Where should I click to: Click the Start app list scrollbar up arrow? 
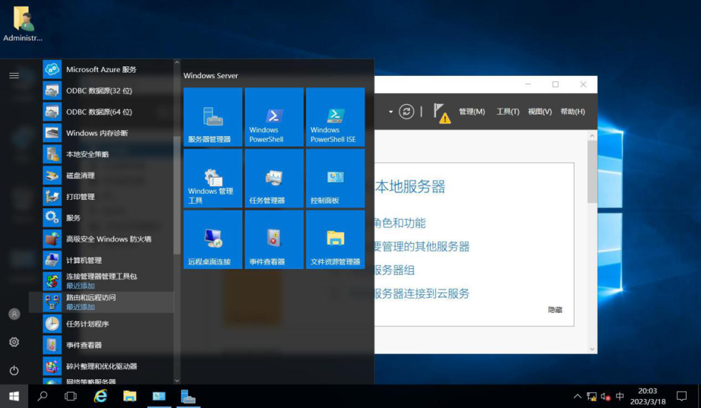pos(177,62)
